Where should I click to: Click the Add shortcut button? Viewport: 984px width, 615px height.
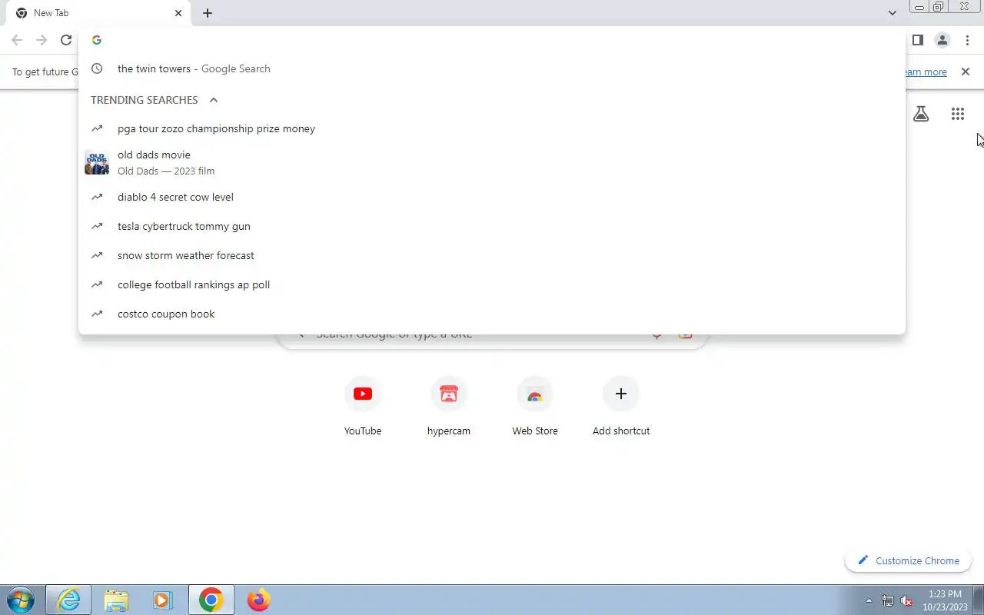click(621, 406)
